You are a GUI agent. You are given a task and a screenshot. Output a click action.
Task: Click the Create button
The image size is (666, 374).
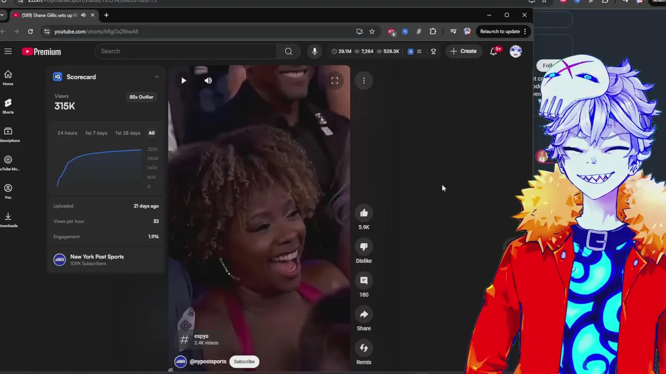coord(463,51)
